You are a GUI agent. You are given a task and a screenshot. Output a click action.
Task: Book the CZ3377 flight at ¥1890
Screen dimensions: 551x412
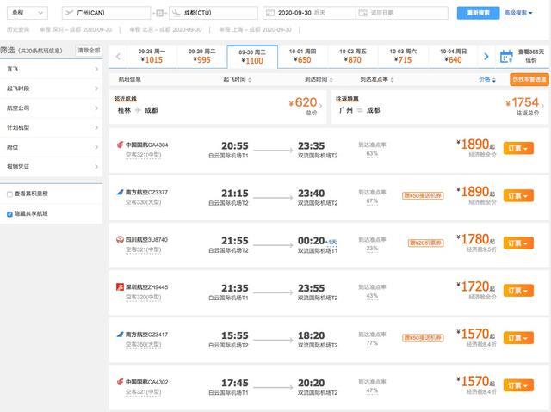(x=518, y=195)
